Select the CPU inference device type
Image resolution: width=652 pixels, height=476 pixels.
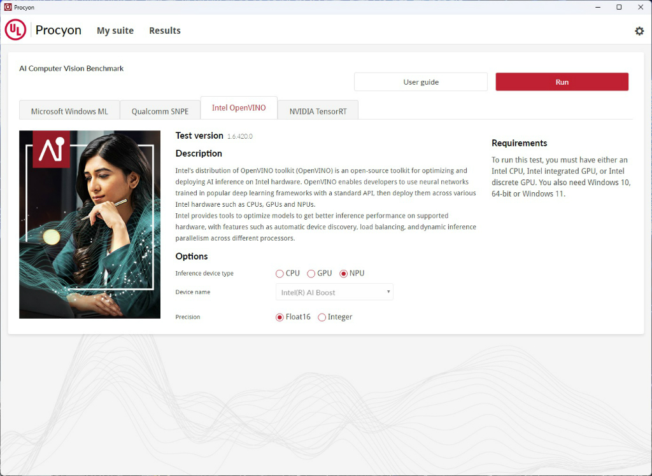[x=280, y=274]
